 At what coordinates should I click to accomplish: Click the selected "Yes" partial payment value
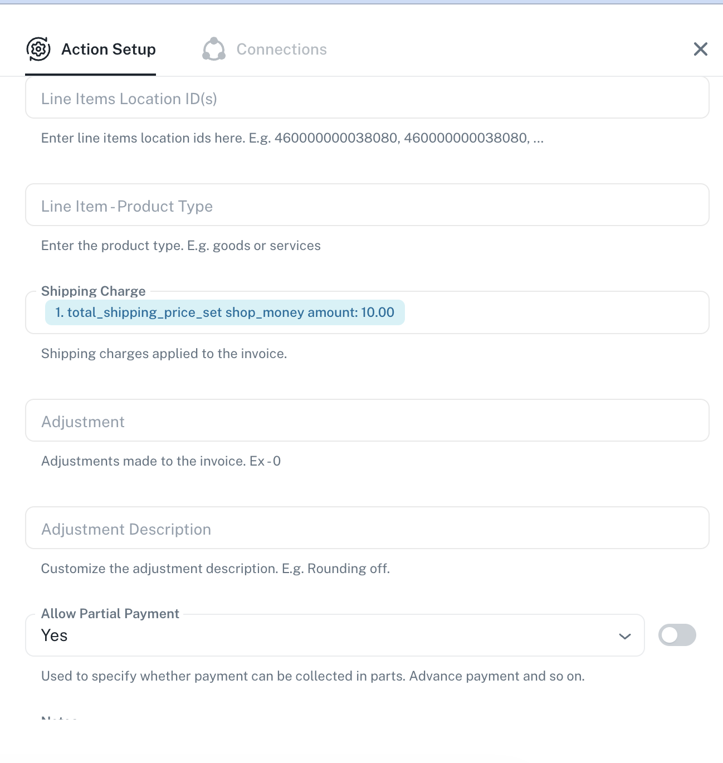[55, 635]
